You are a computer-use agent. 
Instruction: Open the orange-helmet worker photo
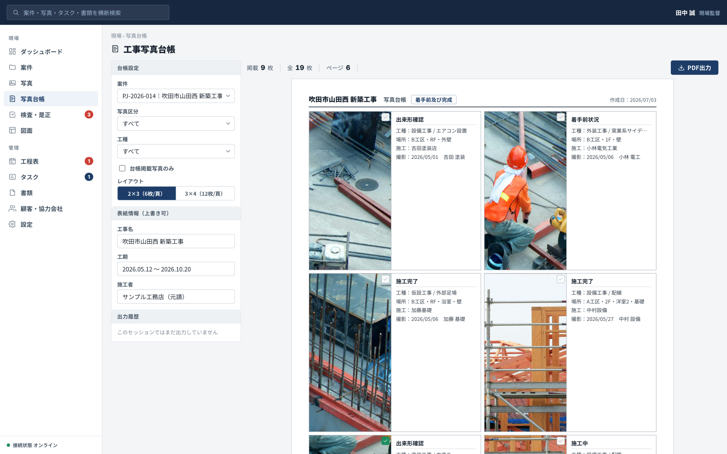(525, 191)
